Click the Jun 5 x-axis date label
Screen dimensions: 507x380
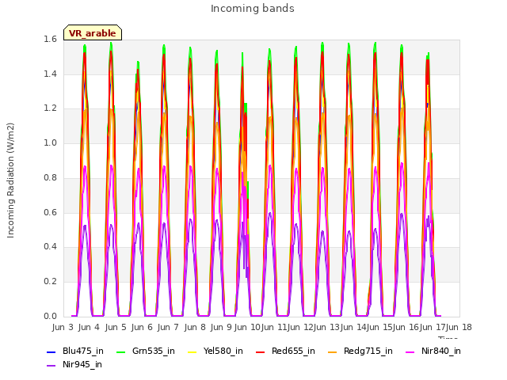point(116,327)
